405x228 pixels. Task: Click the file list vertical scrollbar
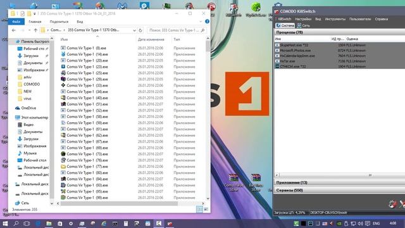[208, 46]
